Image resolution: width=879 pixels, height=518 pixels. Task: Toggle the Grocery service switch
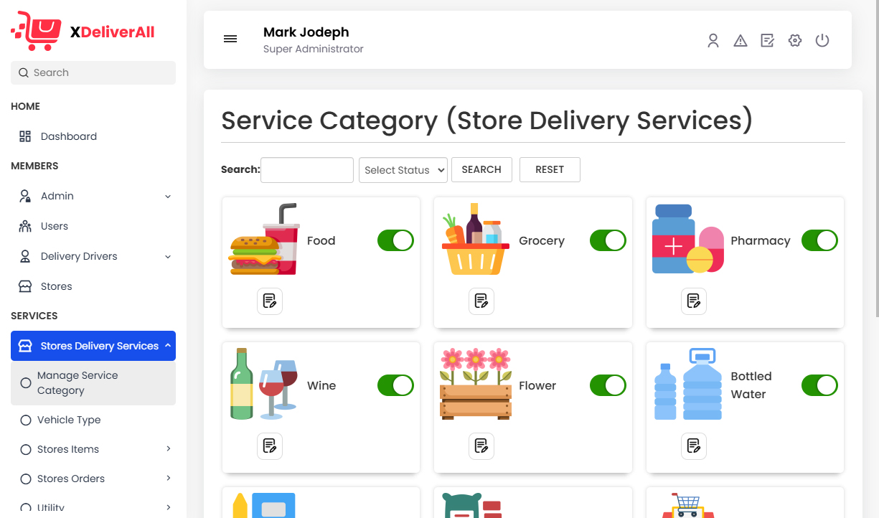[x=608, y=240]
